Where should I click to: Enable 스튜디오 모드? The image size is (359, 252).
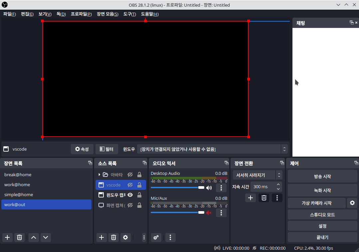(322, 214)
